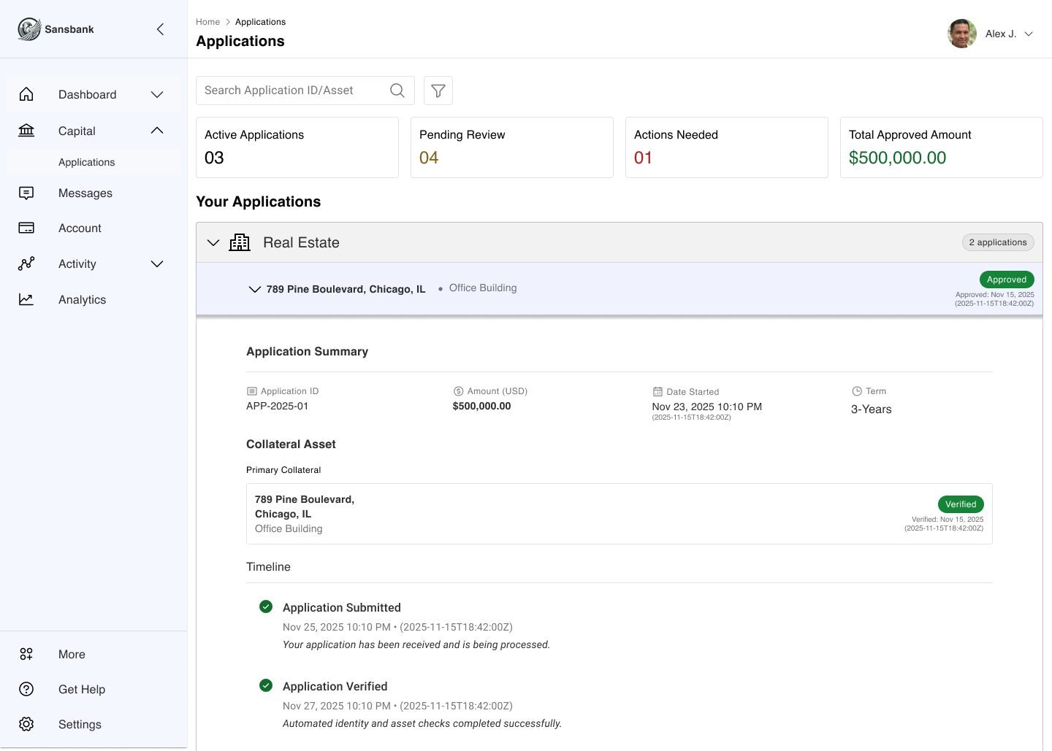Select Applications under Capital in sidebar
This screenshot has height=751, width=1052.
(x=86, y=162)
